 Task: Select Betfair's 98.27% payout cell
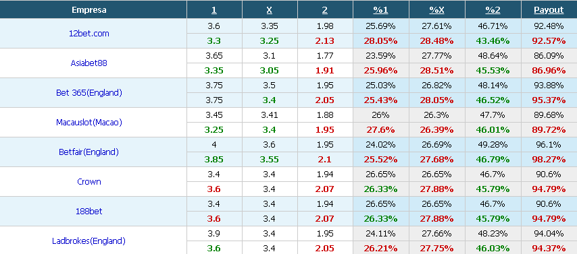click(x=549, y=160)
